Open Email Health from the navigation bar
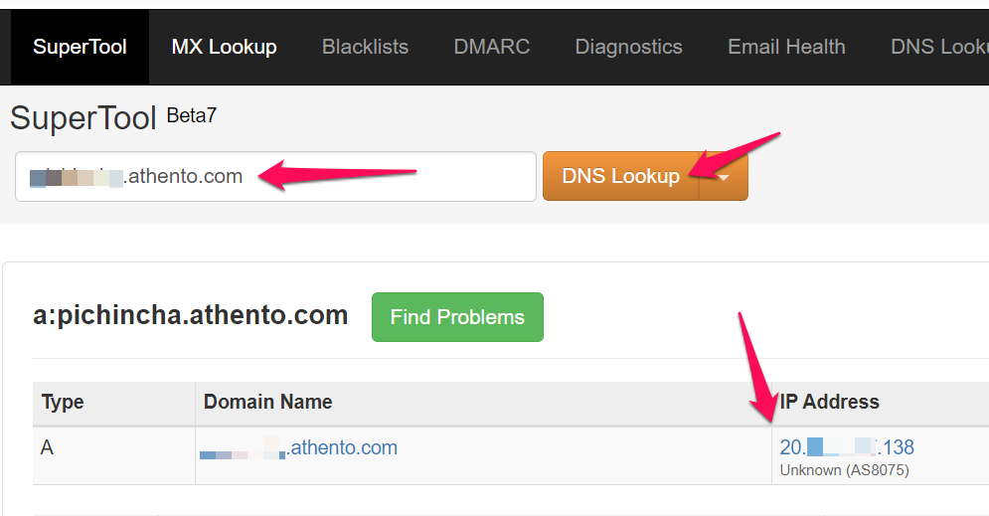This screenshot has height=516, width=989. (x=786, y=47)
